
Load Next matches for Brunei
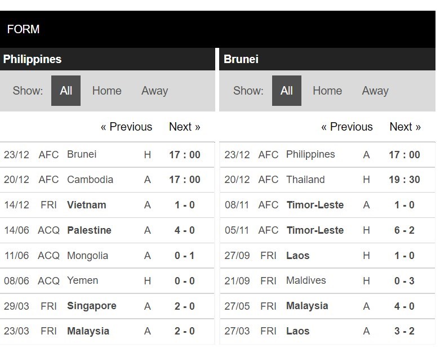(405, 127)
